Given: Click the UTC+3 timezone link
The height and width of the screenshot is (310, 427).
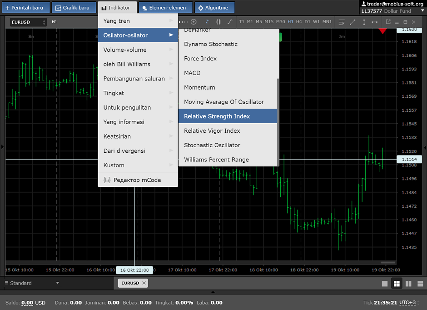Looking at the screenshot, I should (x=407, y=302).
